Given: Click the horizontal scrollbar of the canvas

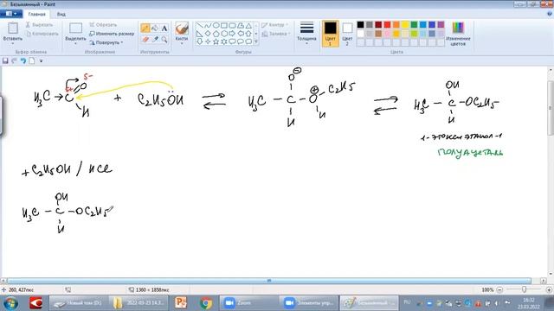Looking at the screenshot, I should pos(269,281).
